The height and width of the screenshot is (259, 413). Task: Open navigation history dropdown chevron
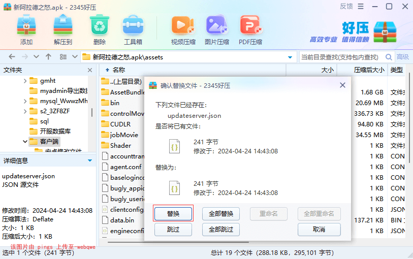point(37,56)
